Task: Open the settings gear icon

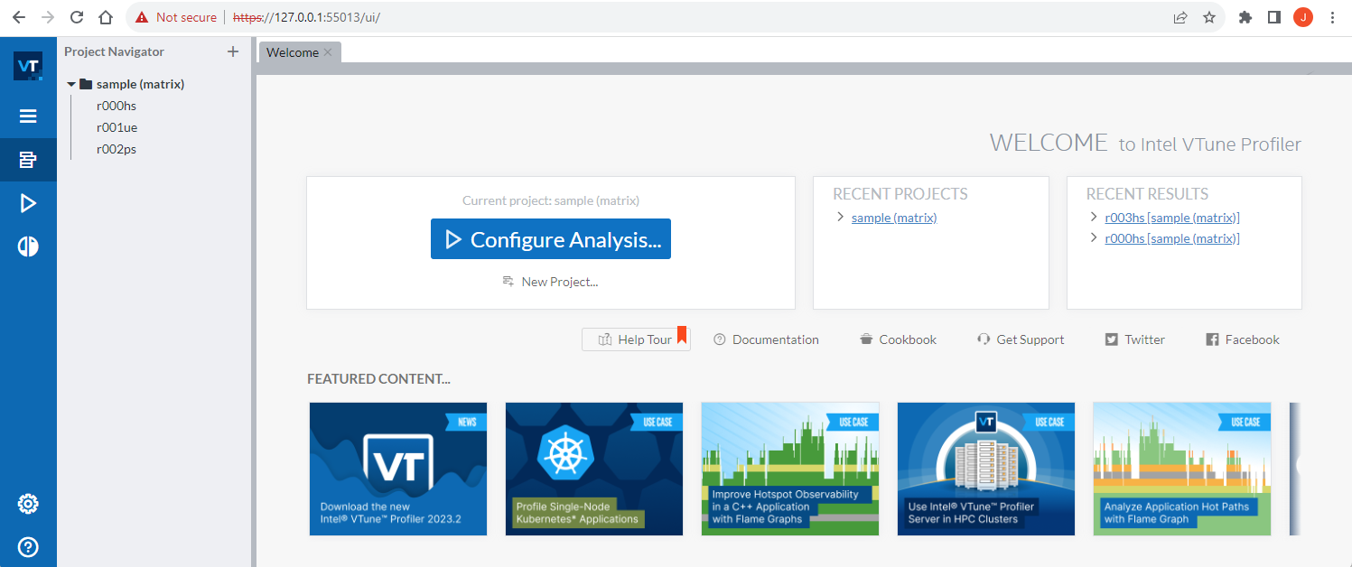Action: tap(28, 504)
